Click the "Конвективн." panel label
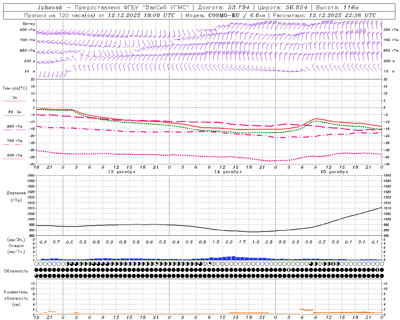400x320 pixels. [x=16, y=292]
